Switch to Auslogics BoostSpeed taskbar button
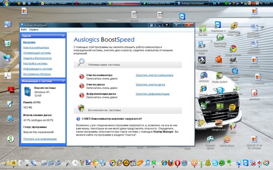273x170 pixels. (x=192, y=3)
